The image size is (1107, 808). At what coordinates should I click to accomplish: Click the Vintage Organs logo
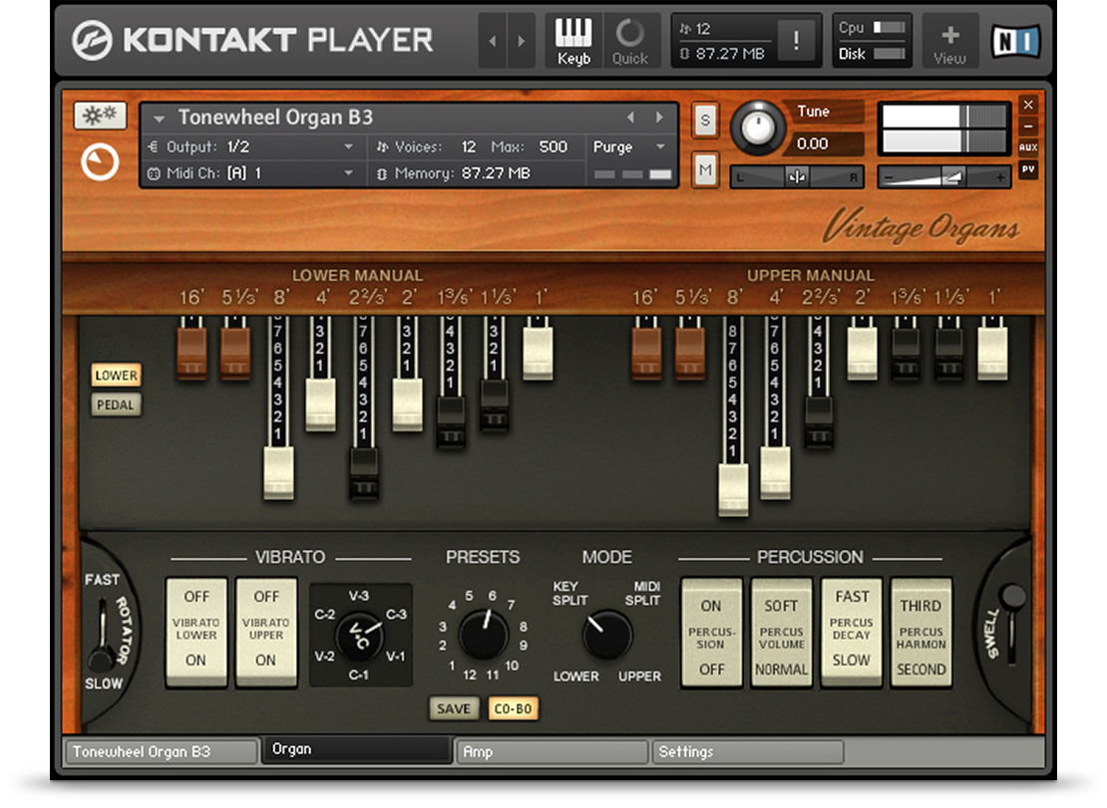click(x=922, y=226)
